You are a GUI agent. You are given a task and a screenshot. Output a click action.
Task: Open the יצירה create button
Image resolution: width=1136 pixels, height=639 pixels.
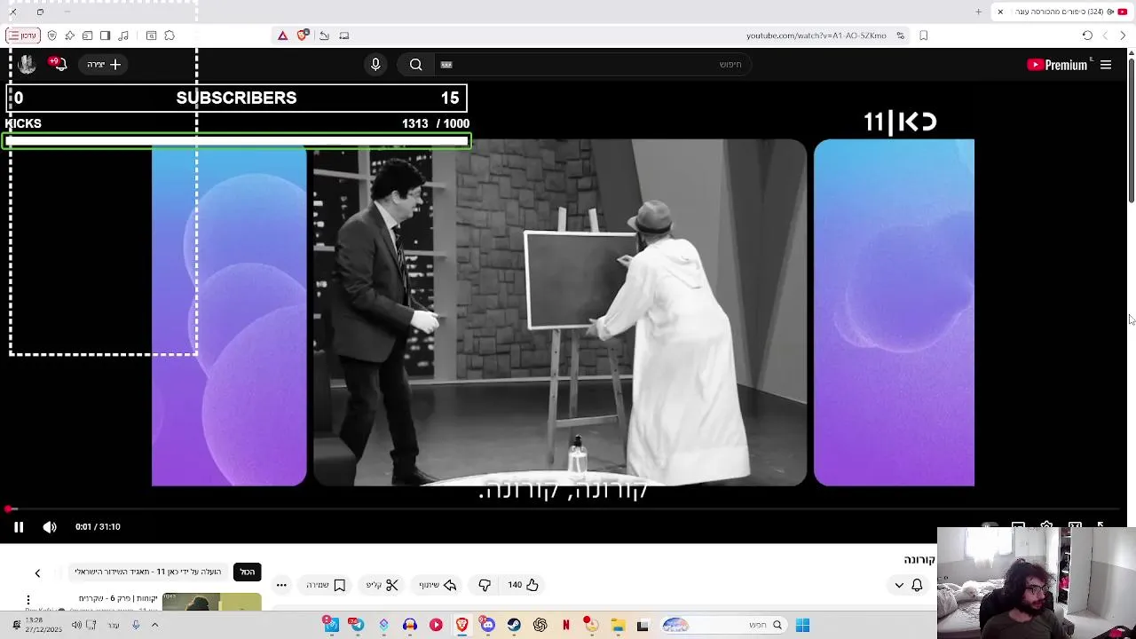(x=104, y=65)
